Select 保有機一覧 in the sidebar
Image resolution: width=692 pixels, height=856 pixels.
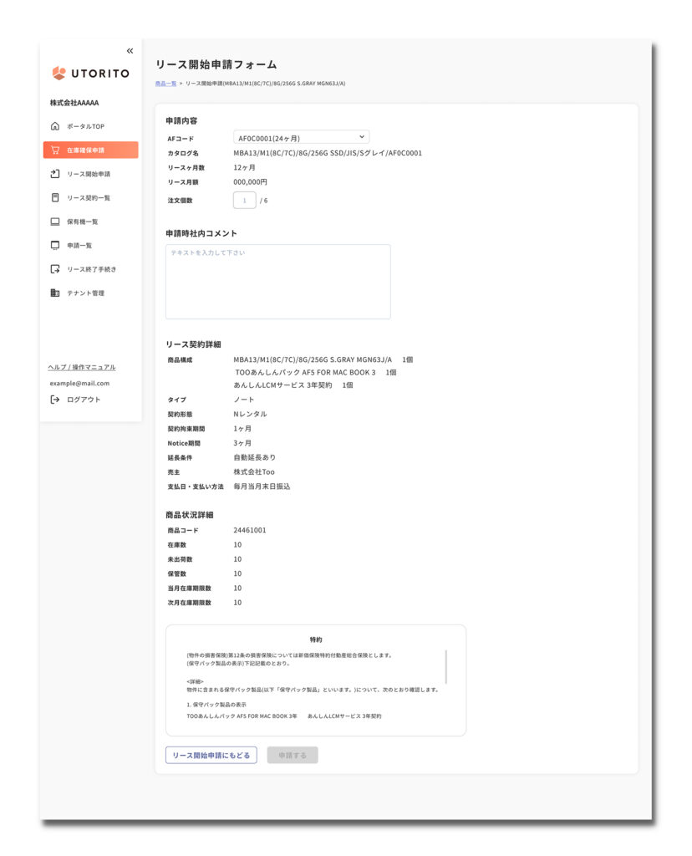pyautogui.click(x=83, y=222)
